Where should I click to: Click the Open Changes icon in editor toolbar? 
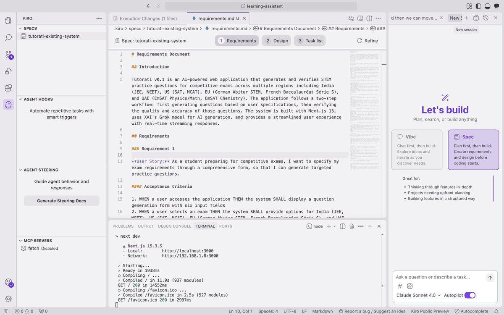point(351,18)
